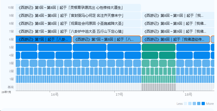
Task: Open the 10层 block 第1回～第8回 灵根育孕源流出
Action: 78,8
